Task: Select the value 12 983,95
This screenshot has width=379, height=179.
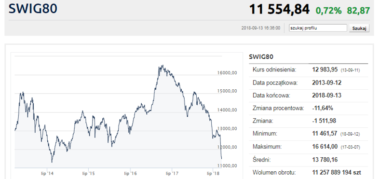Action: click(x=325, y=70)
